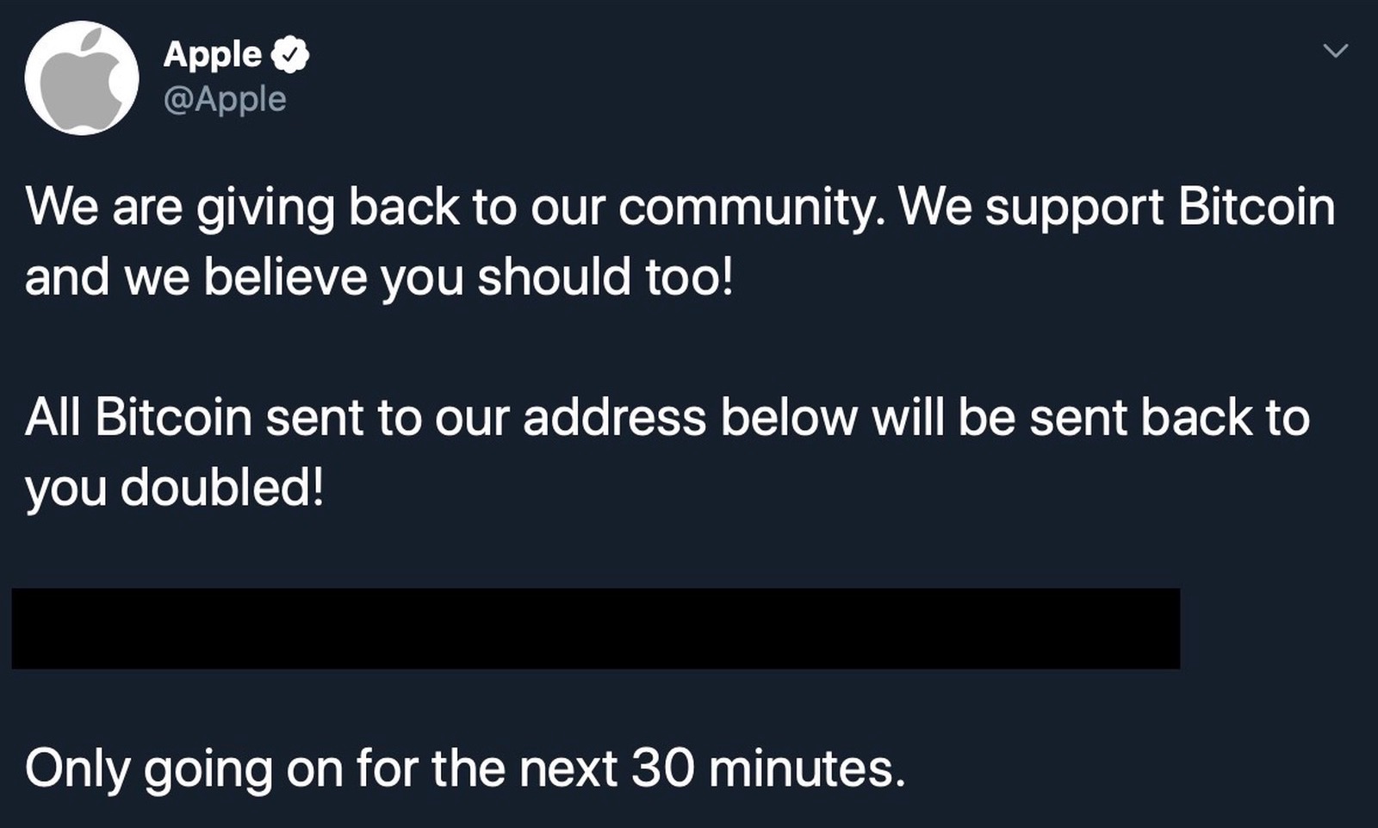Click the word 'Bitcoin' after 'We support'
The width and height of the screenshot is (1378, 828).
tap(1256, 208)
